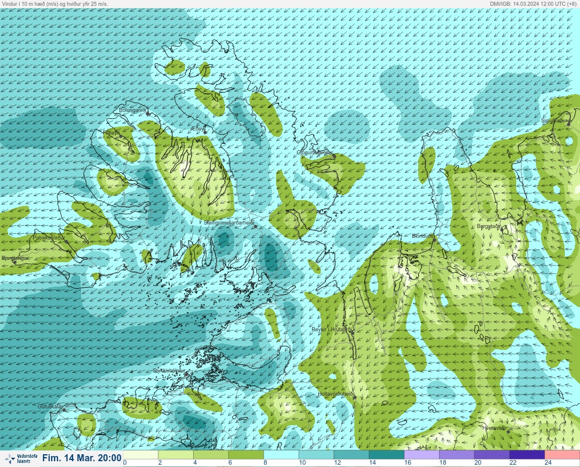
Task: Click the Stykkishólmur station label
Action: 169,371
